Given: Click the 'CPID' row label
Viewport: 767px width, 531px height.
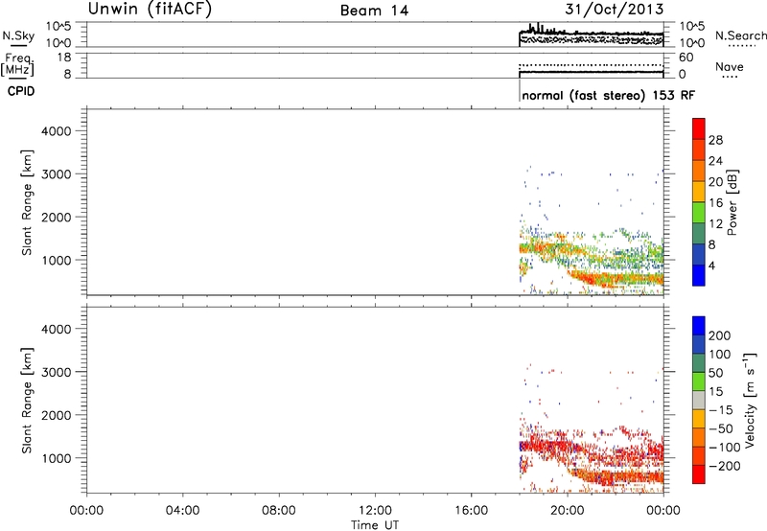Looking at the screenshot, I should coord(21,91).
